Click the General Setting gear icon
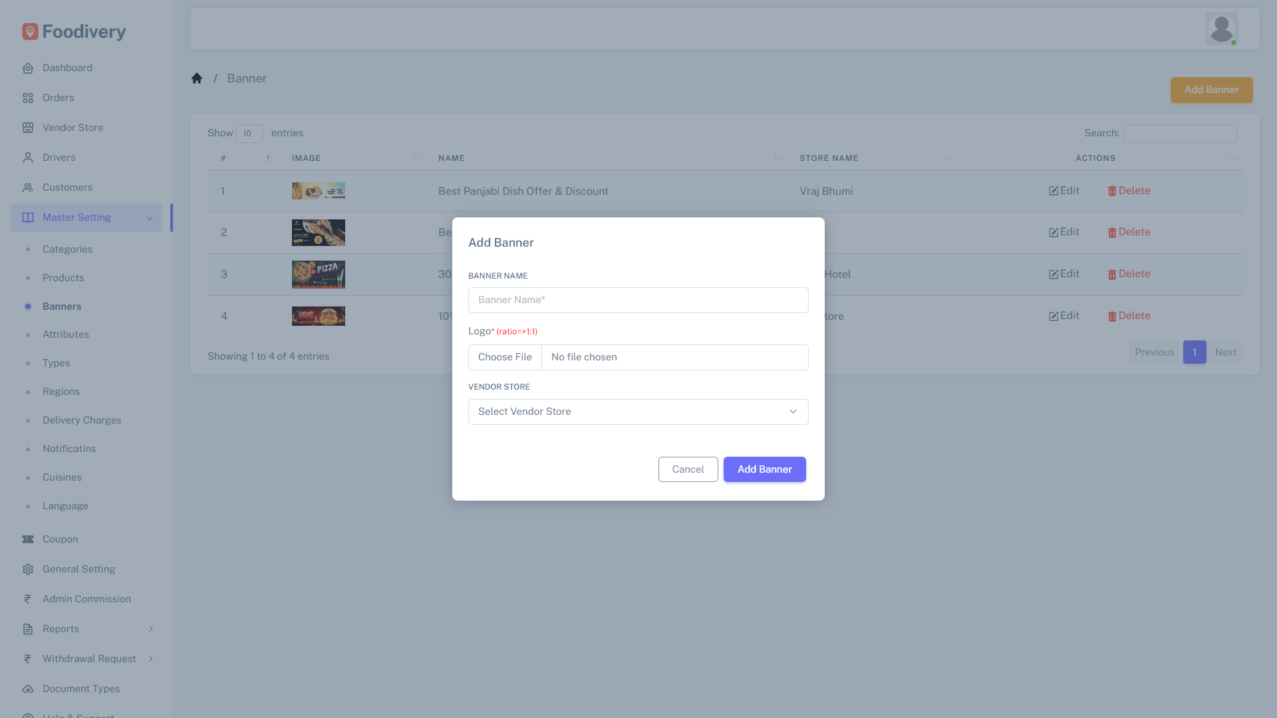The width and height of the screenshot is (1277, 718). click(27, 569)
